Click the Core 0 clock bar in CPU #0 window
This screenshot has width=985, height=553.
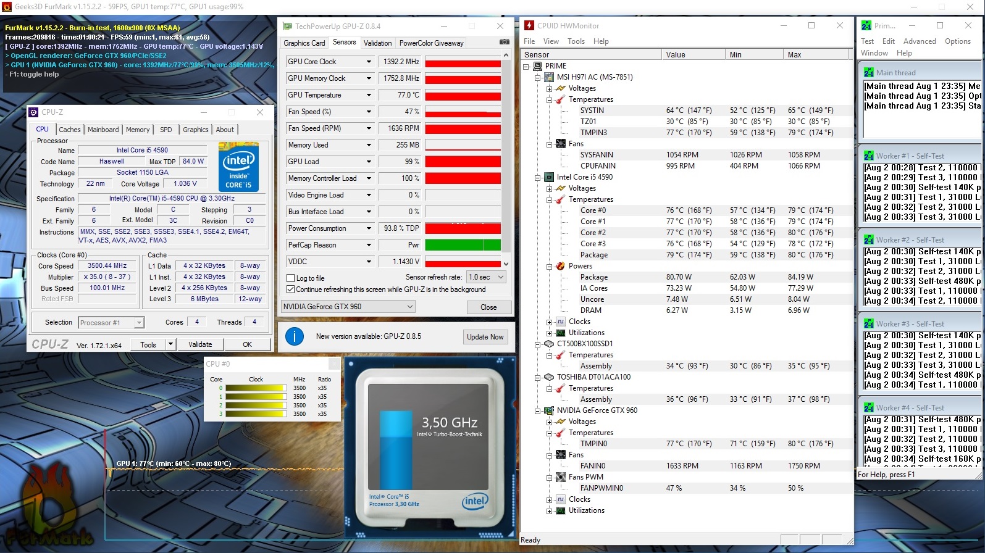pos(256,388)
